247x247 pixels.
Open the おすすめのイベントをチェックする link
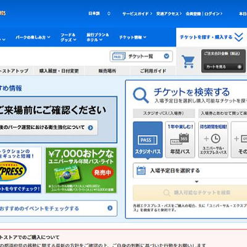click(x=59, y=208)
